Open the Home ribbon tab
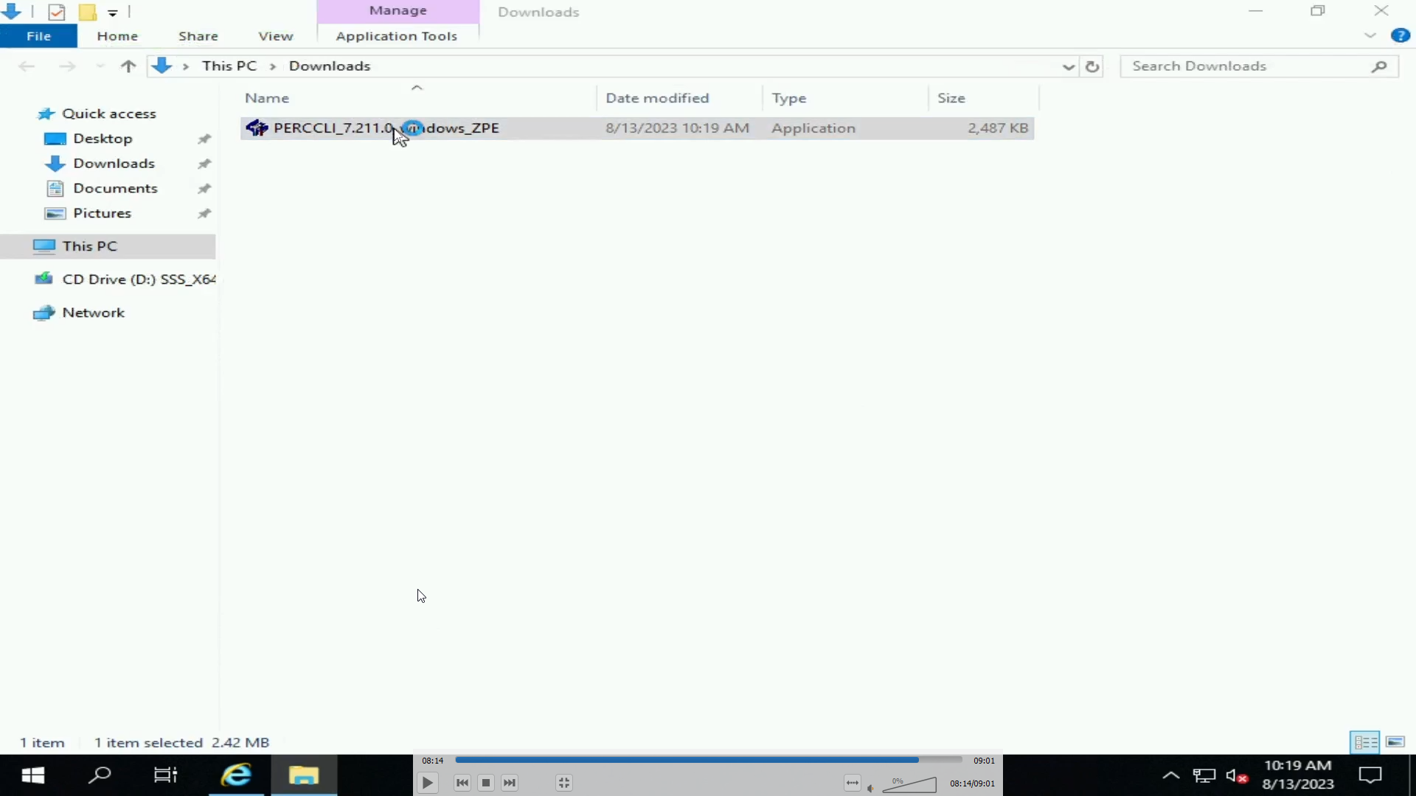Image resolution: width=1416 pixels, height=796 pixels. pyautogui.click(x=117, y=36)
